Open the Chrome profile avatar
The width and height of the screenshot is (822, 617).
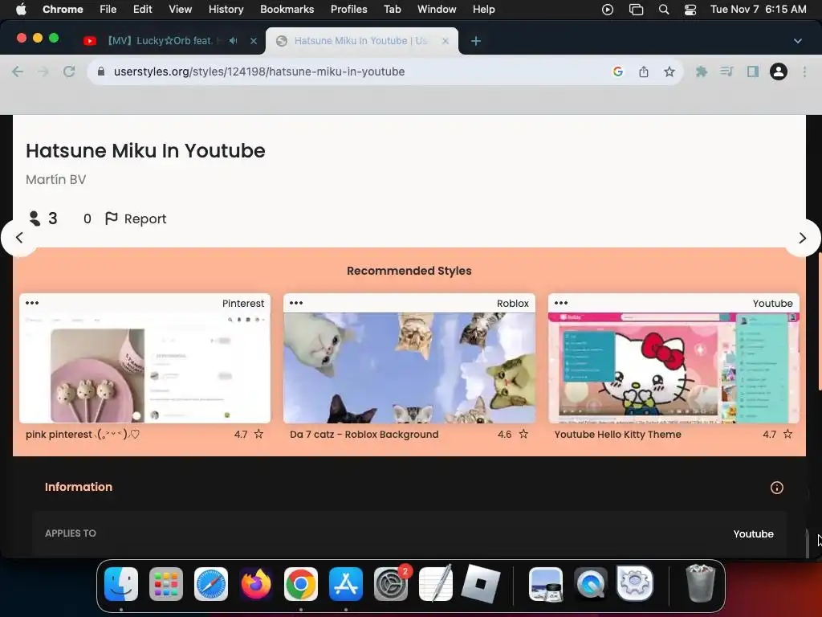click(779, 72)
